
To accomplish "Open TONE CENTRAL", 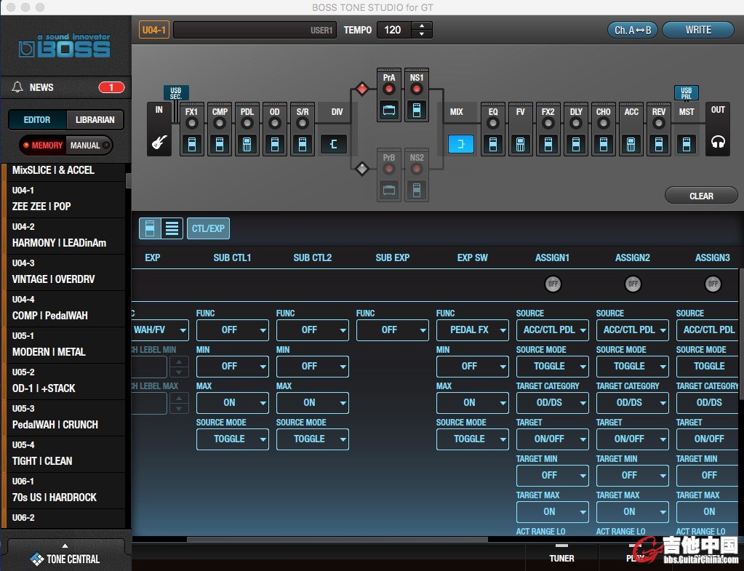I will (x=65, y=559).
